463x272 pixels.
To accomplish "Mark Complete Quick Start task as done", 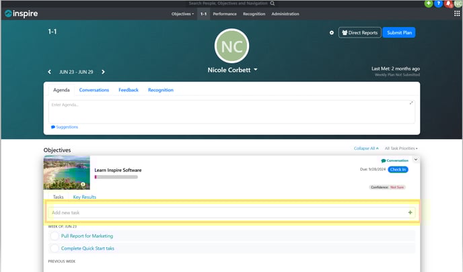I will pyautogui.click(x=55, y=248).
